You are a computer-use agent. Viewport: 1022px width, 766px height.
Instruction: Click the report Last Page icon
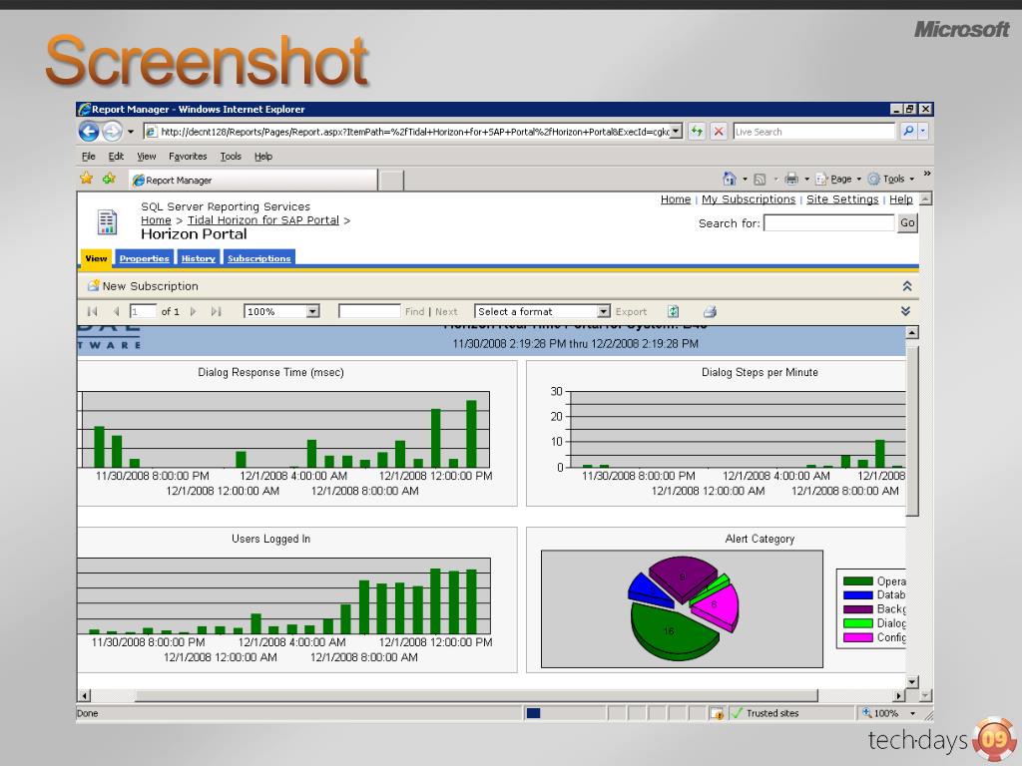(216, 312)
